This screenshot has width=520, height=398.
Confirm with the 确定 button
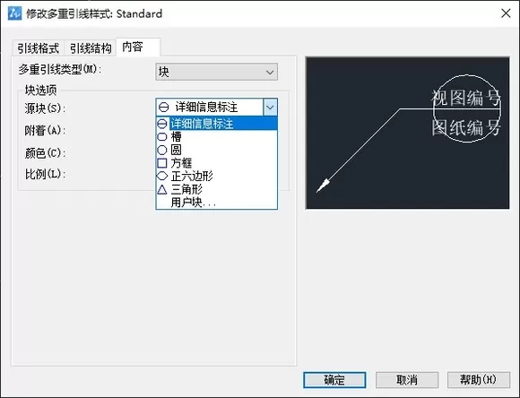(x=334, y=380)
